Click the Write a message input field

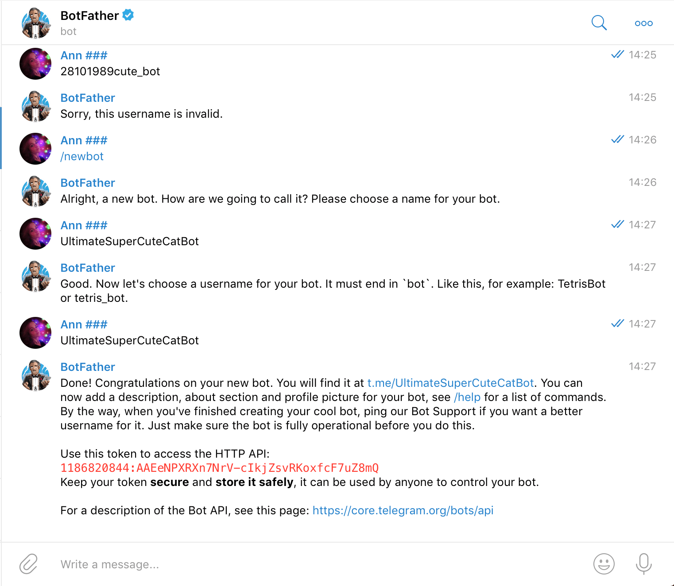[177, 564]
